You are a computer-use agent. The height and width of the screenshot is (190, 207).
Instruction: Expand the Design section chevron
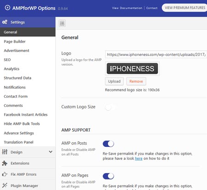click(x=51, y=152)
